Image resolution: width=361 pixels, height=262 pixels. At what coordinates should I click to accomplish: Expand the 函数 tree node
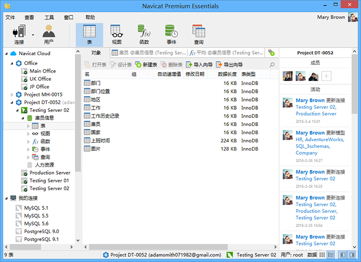point(28,142)
